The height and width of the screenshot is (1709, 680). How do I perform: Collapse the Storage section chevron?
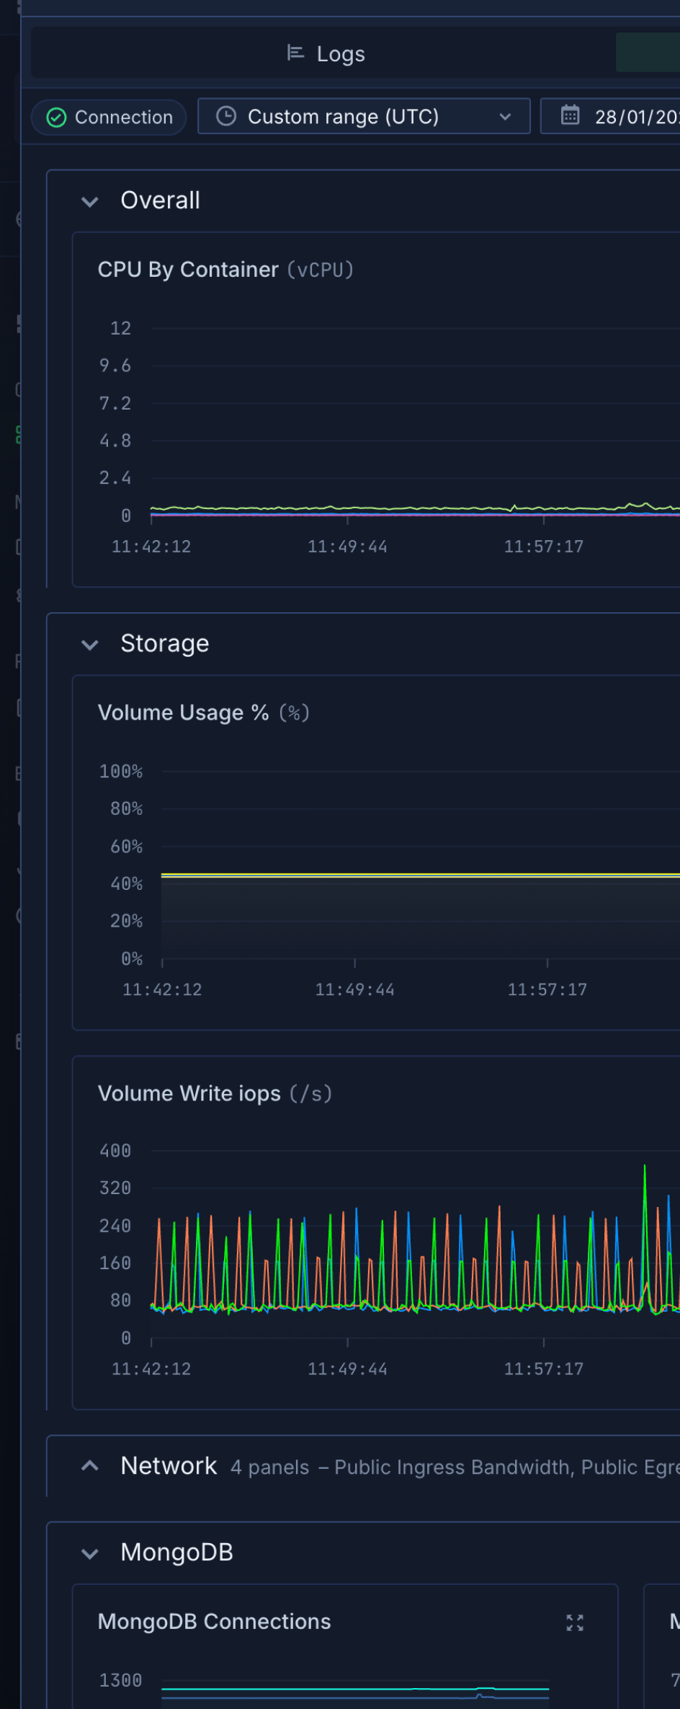pos(90,644)
